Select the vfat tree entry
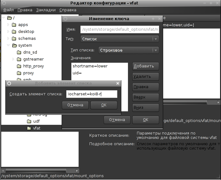Image resolution: width=221 pixels, height=180 pixels. coord(37,128)
